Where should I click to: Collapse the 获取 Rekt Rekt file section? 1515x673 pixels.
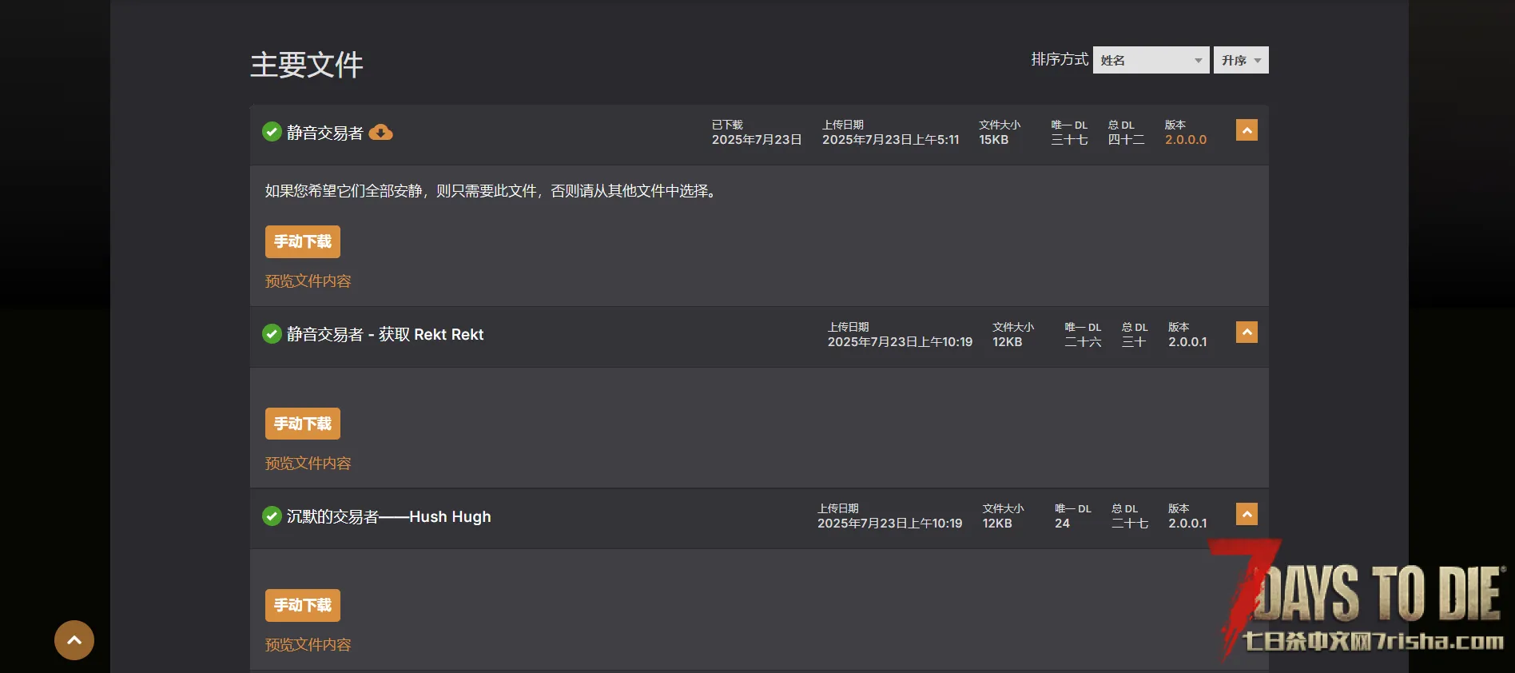[1247, 332]
